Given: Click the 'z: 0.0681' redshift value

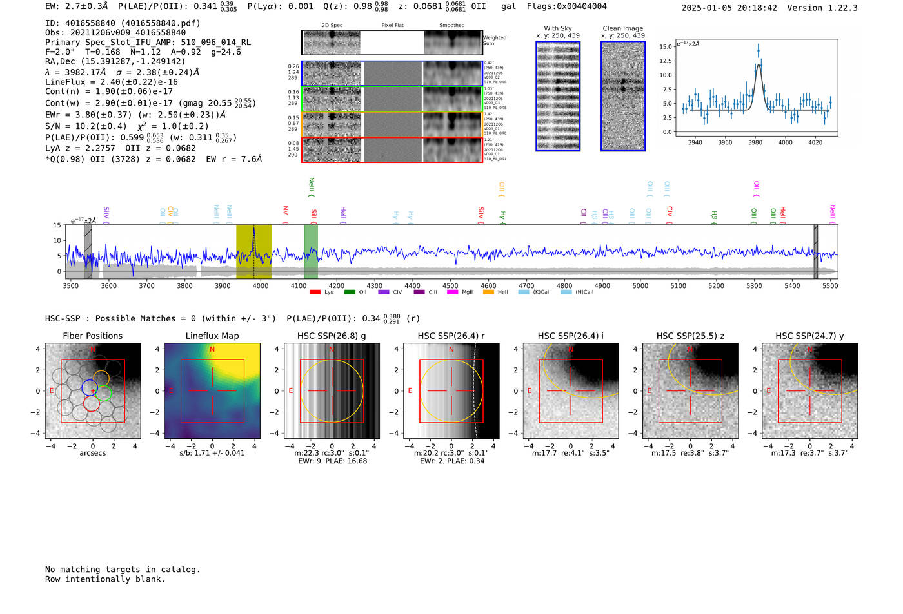Looking at the screenshot, I should pos(421,6).
